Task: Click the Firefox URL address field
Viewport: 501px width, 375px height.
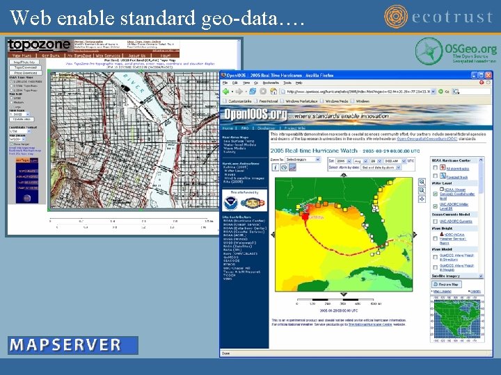Action: pos(356,92)
